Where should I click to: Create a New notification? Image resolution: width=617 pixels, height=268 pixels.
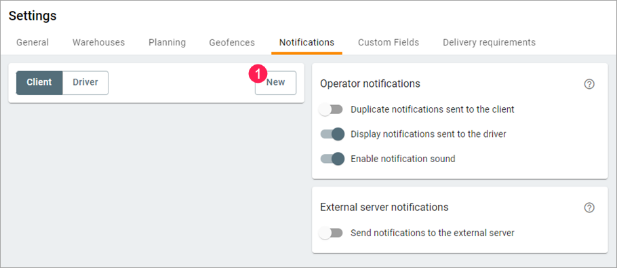tap(275, 83)
